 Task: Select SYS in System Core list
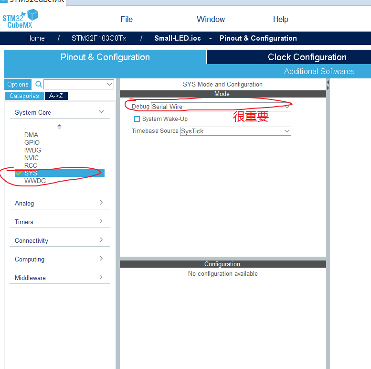point(60,173)
